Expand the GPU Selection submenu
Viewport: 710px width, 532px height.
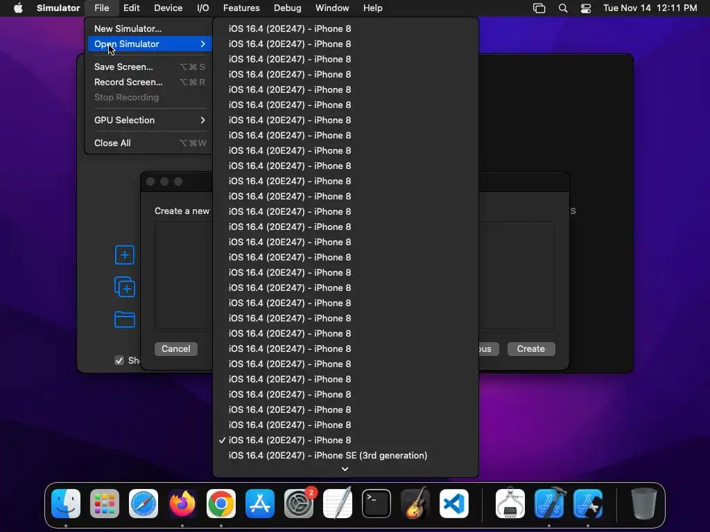coord(150,120)
